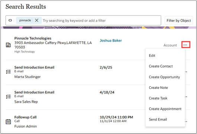Click the task icon for Sara Sales Rep entry
The image size is (197, 134).
(x=8, y=97)
